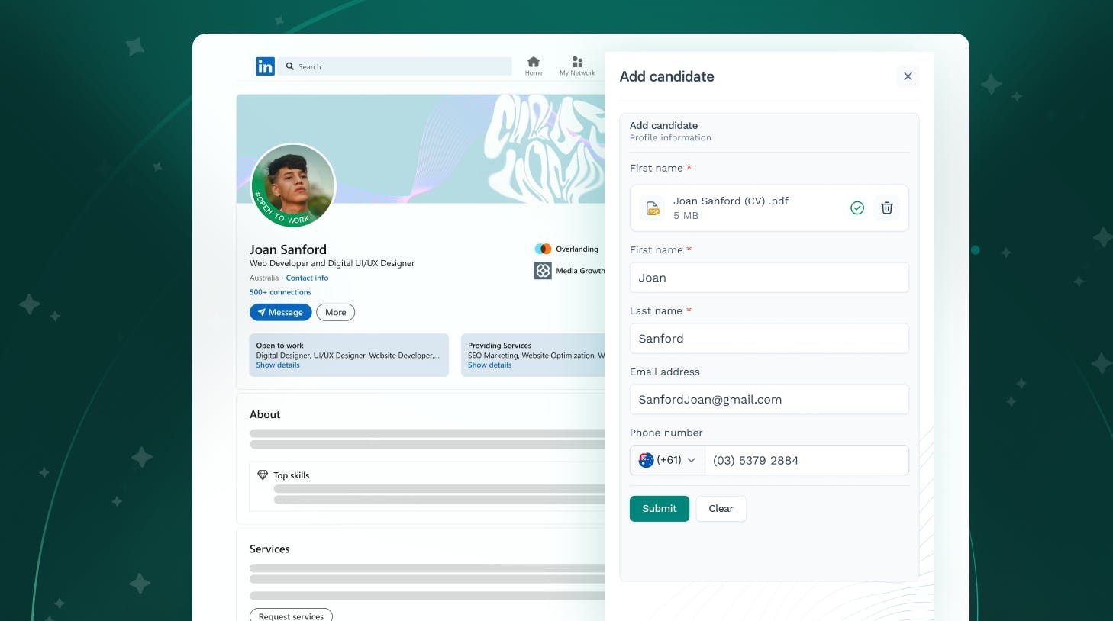
Task: Click the LinkedIn logo icon
Action: pos(265,66)
